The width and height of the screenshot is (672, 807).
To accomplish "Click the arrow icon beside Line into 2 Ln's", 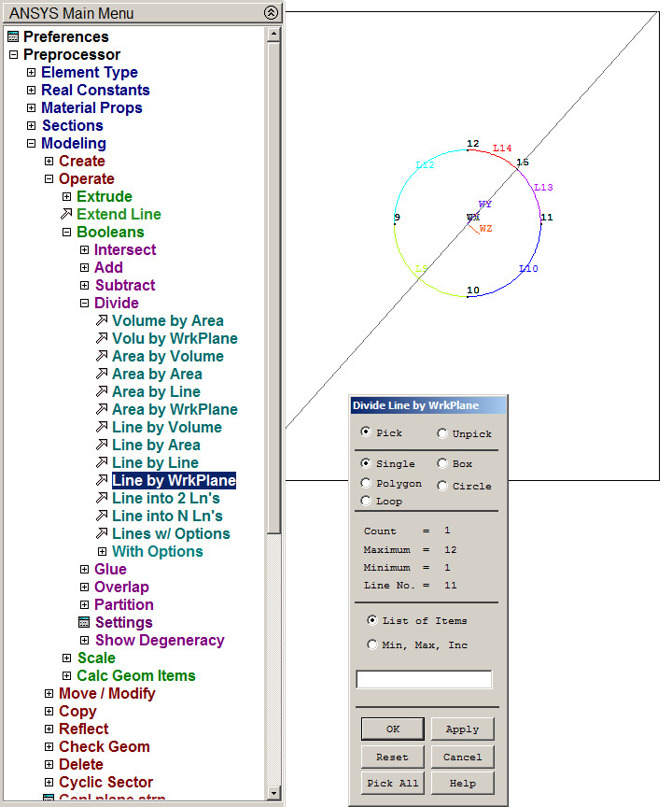I will (x=102, y=498).
